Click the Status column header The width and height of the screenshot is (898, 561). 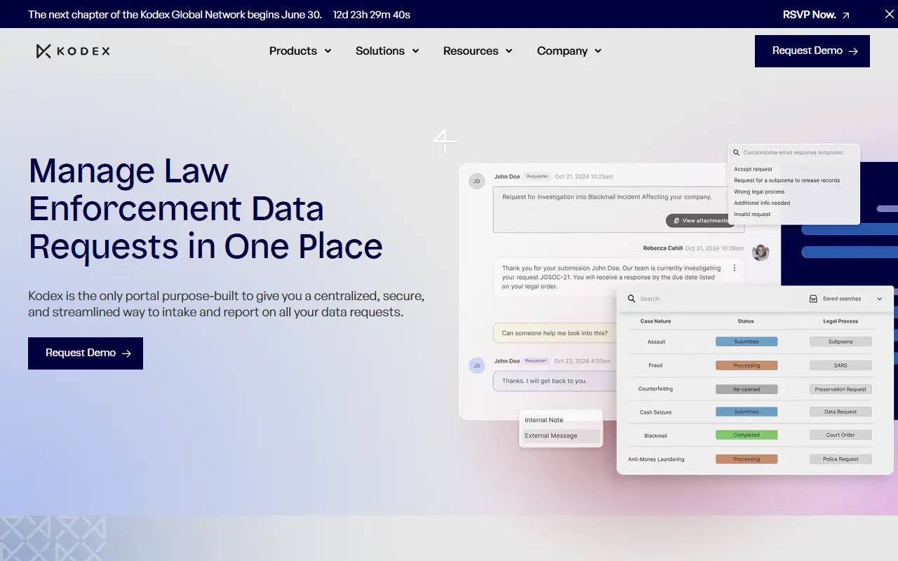click(x=746, y=321)
